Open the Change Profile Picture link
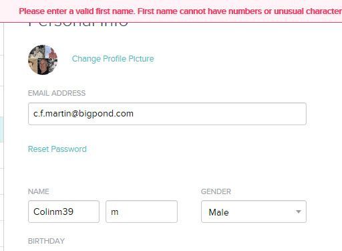This screenshot has height=251, width=342. click(x=113, y=59)
